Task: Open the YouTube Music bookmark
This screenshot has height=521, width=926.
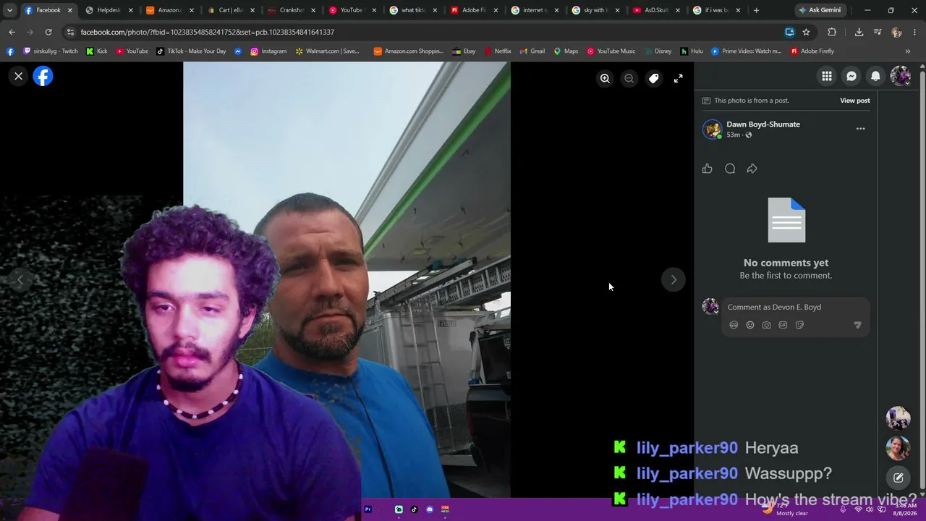Action: click(611, 51)
